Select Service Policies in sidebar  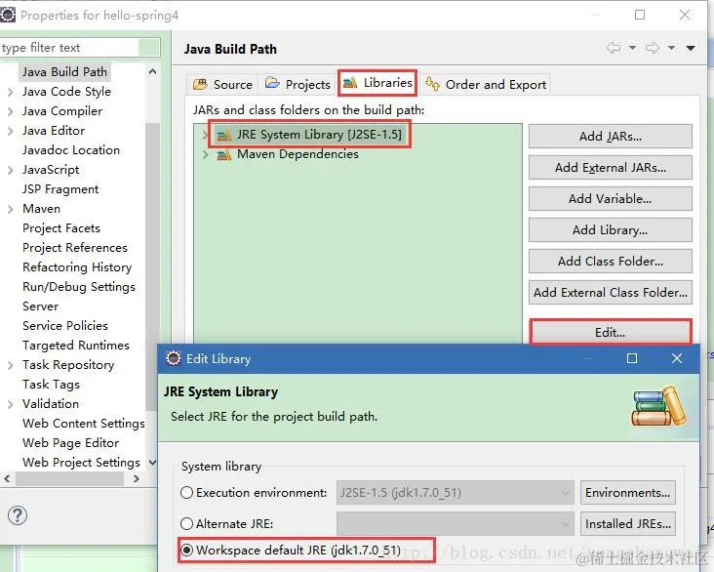[x=65, y=326]
